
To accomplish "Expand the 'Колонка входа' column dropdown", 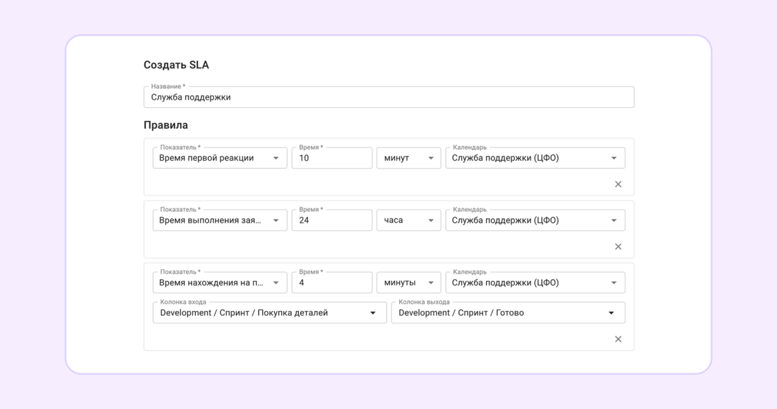I will click(269, 313).
